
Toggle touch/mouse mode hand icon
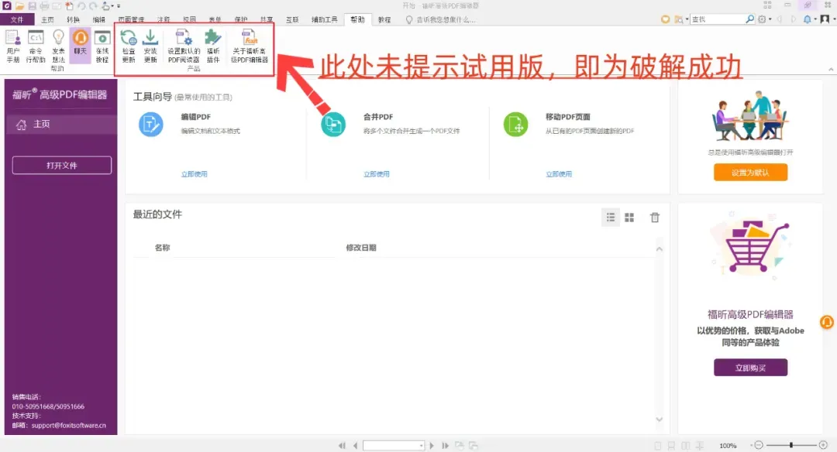pos(106,6)
